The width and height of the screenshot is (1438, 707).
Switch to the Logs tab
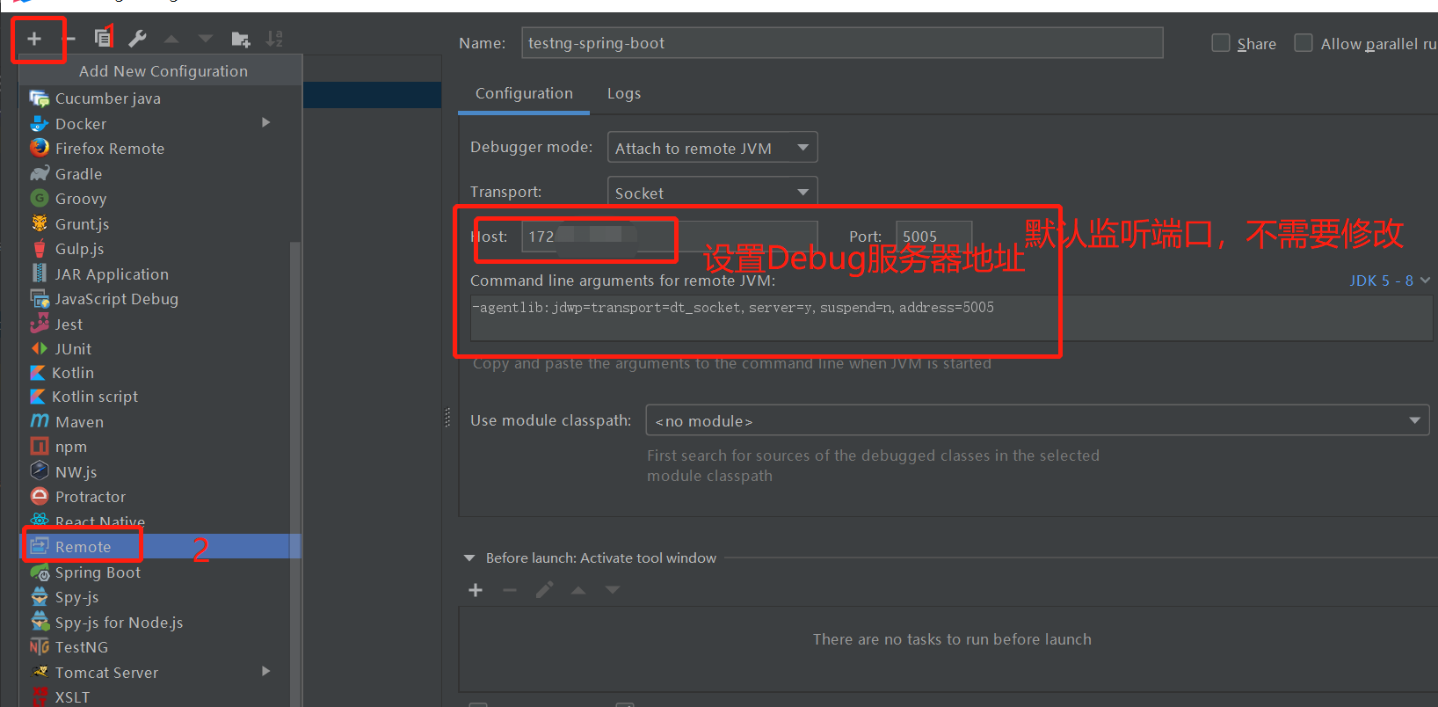point(624,93)
